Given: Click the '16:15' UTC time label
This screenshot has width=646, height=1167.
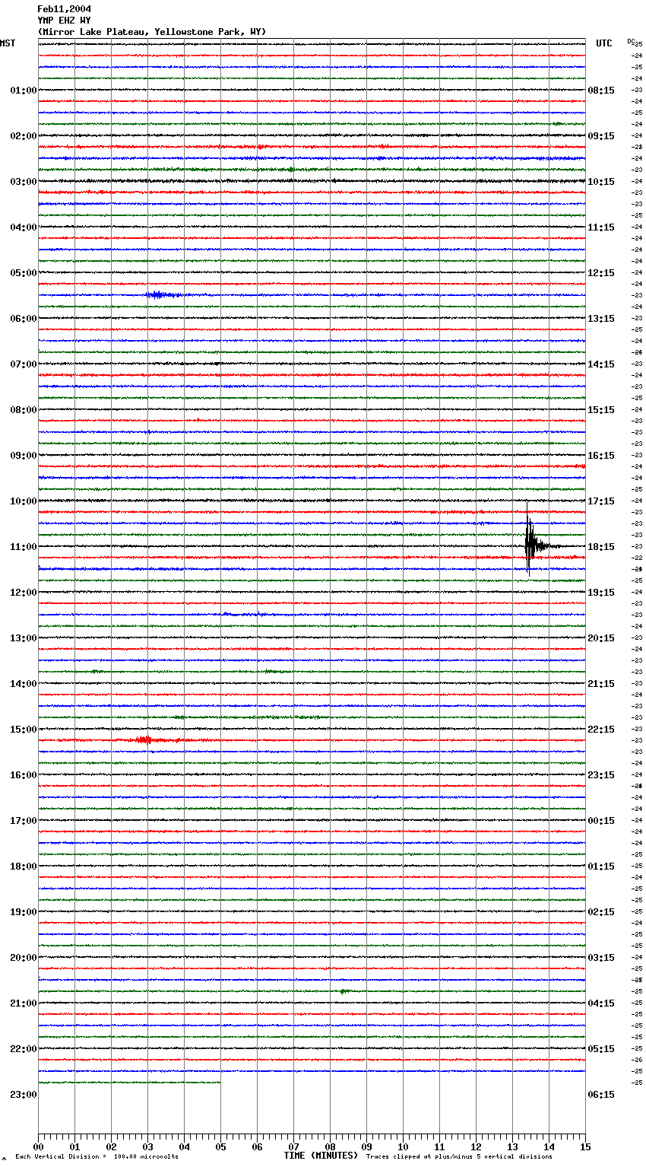Looking at the screenshot, I should (x=601, y=456).
